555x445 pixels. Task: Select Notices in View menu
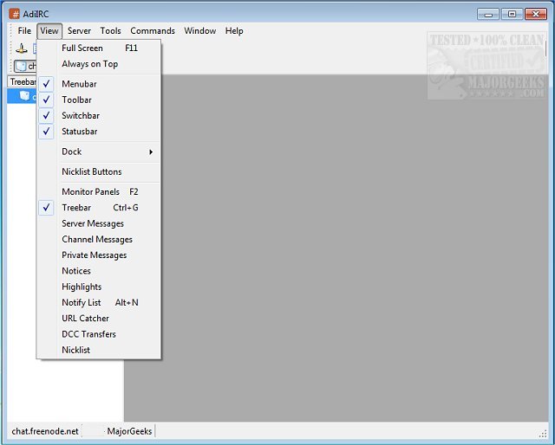(99, 271)
